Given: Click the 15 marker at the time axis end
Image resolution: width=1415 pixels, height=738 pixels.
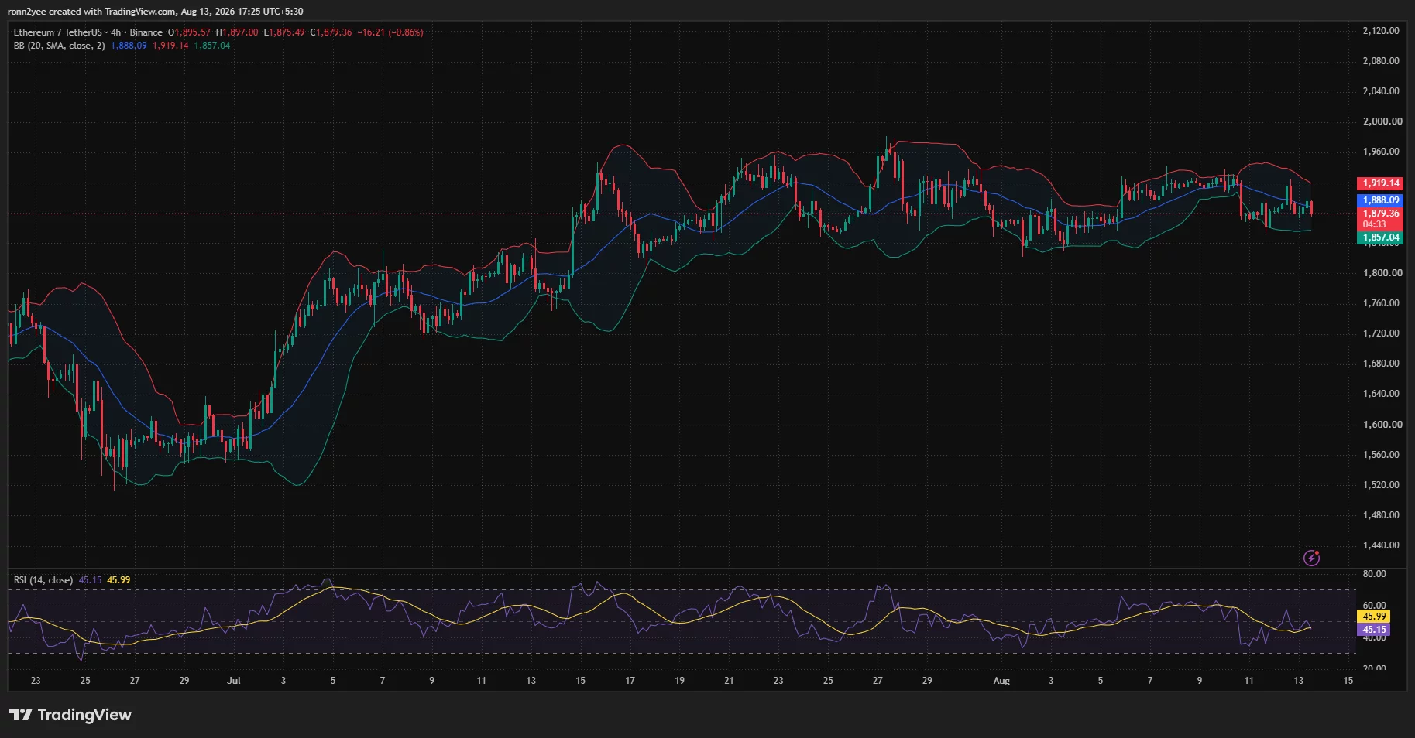Looking at the screenshot, I should [1348, 681].
